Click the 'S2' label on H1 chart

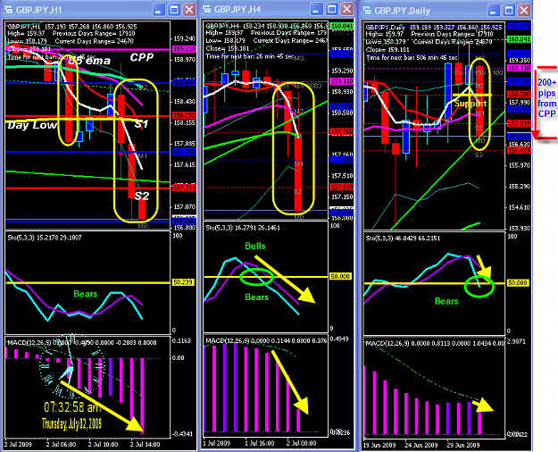click(x=142, y=196)
